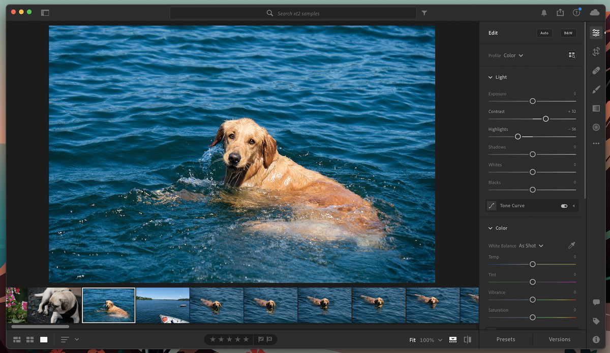Click the Auto adjustment button

544,33
